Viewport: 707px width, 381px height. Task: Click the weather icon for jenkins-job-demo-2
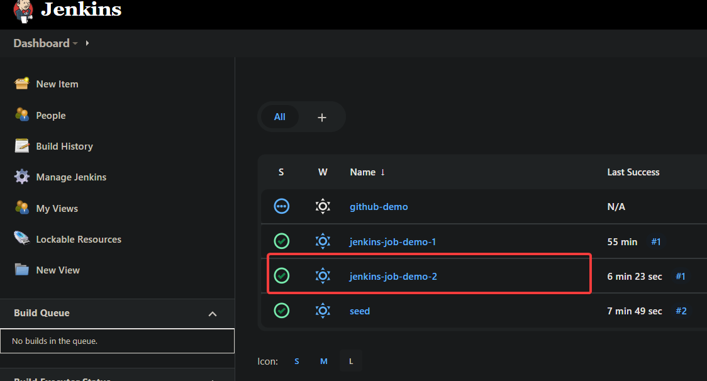[323, 275]
